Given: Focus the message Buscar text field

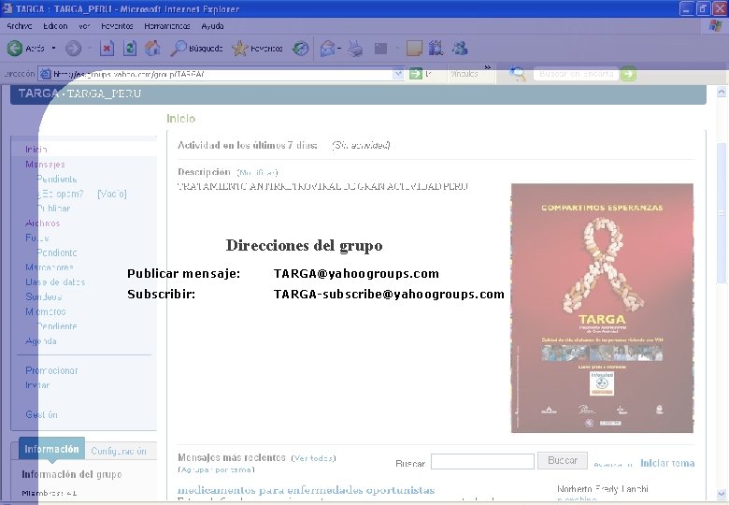Looking at the screenshot, I should [x=482, y=462].
